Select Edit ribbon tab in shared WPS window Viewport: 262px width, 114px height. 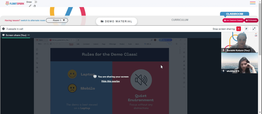[x=78, y=44]
